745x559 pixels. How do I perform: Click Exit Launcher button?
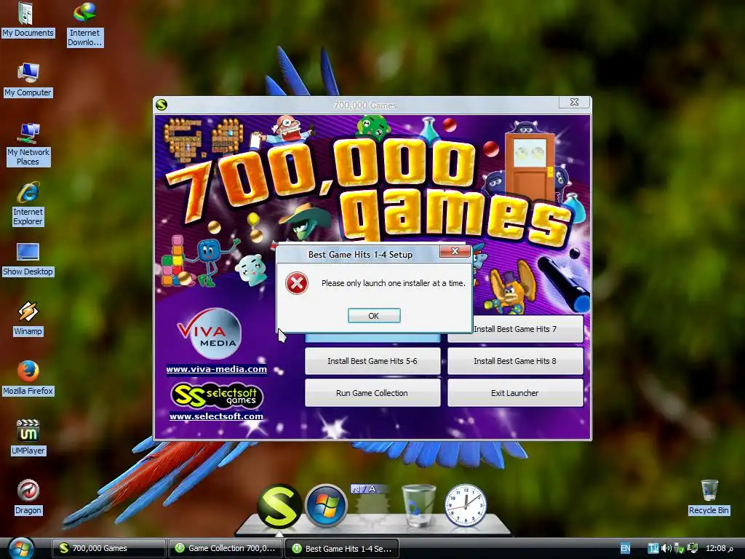pos(516,393)
